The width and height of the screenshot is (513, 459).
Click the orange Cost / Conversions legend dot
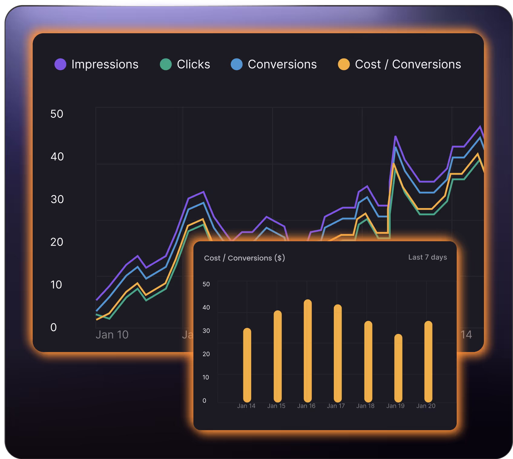click(344, 64)
